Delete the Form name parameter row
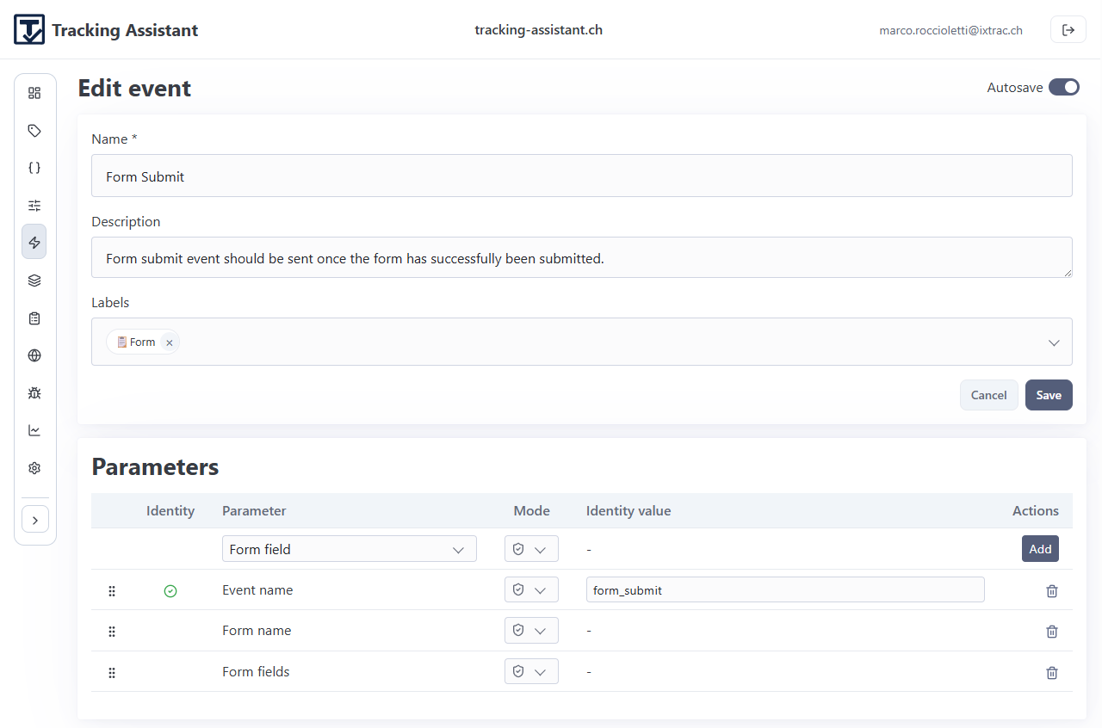This screenshot has height=728, width=1102. click(x=1051, y=632)
